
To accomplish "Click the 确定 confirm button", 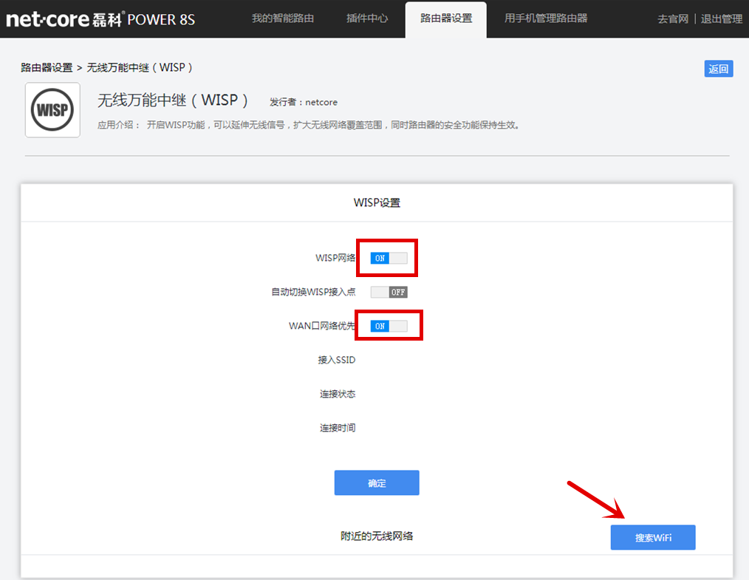I will pos(377,482).
